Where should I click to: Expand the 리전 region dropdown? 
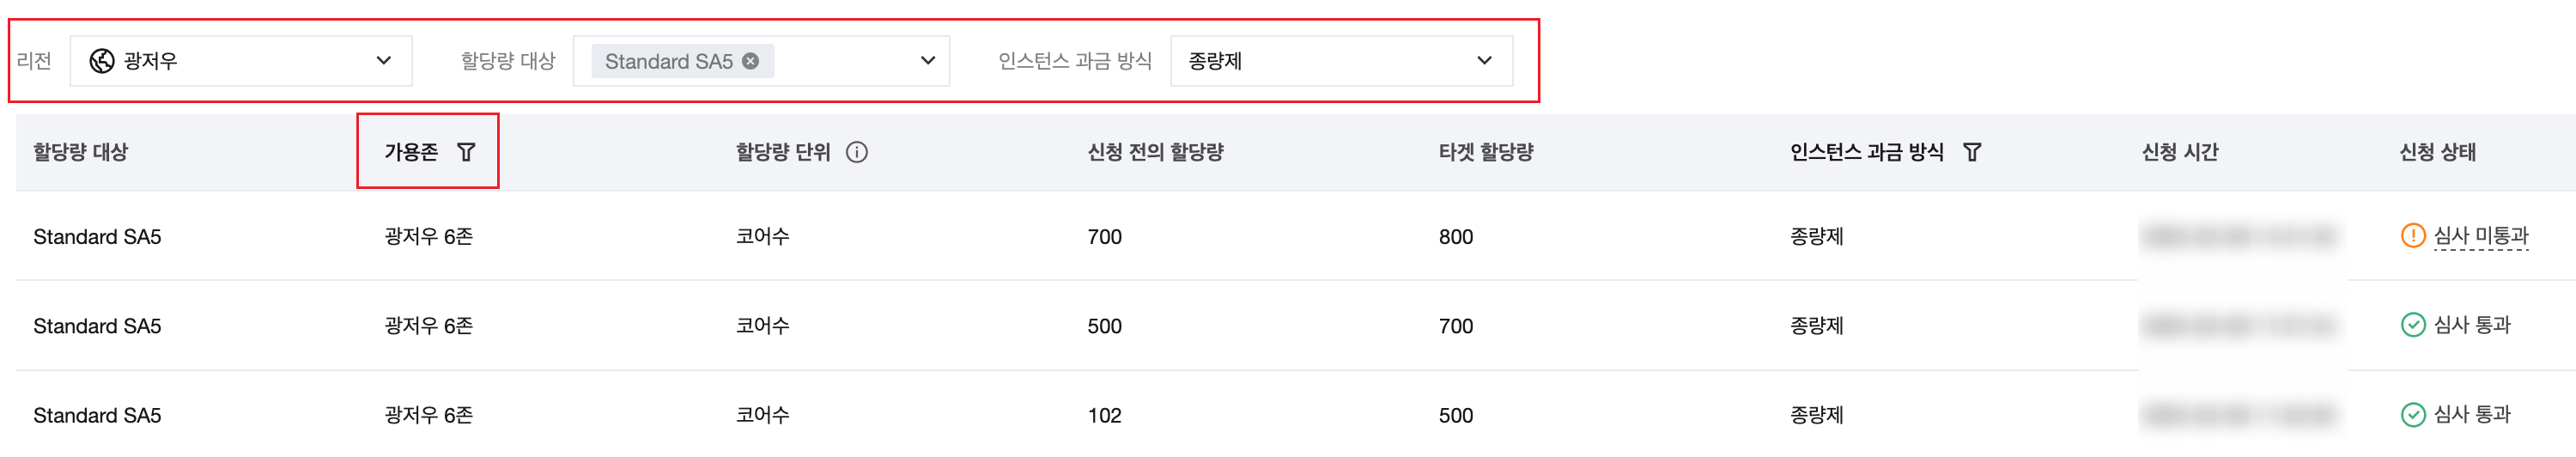383,61
